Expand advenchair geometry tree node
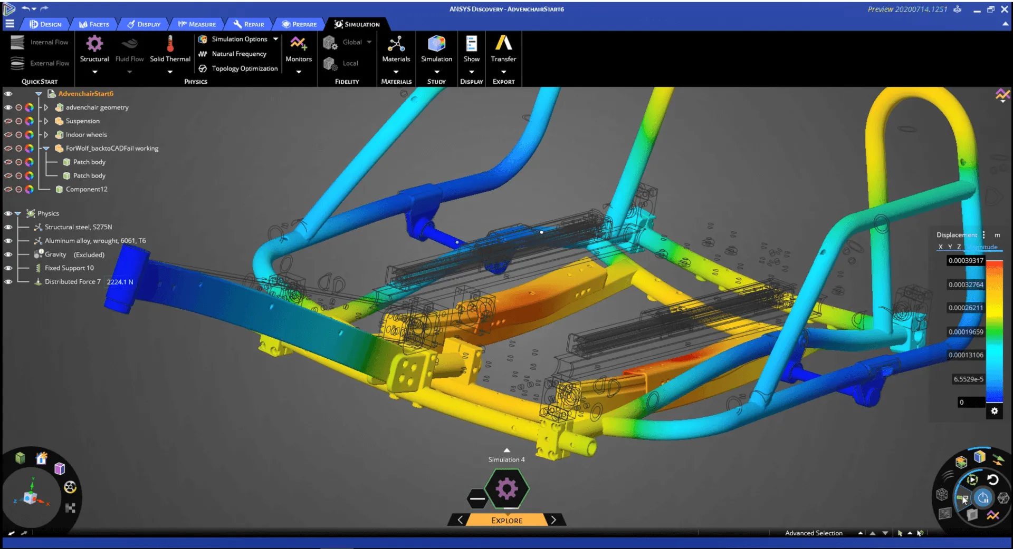1013x549 pixels. pyautogui.click(x=46, y=107)
